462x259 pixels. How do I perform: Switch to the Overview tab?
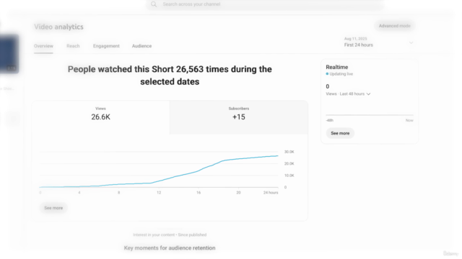[43, 46]
